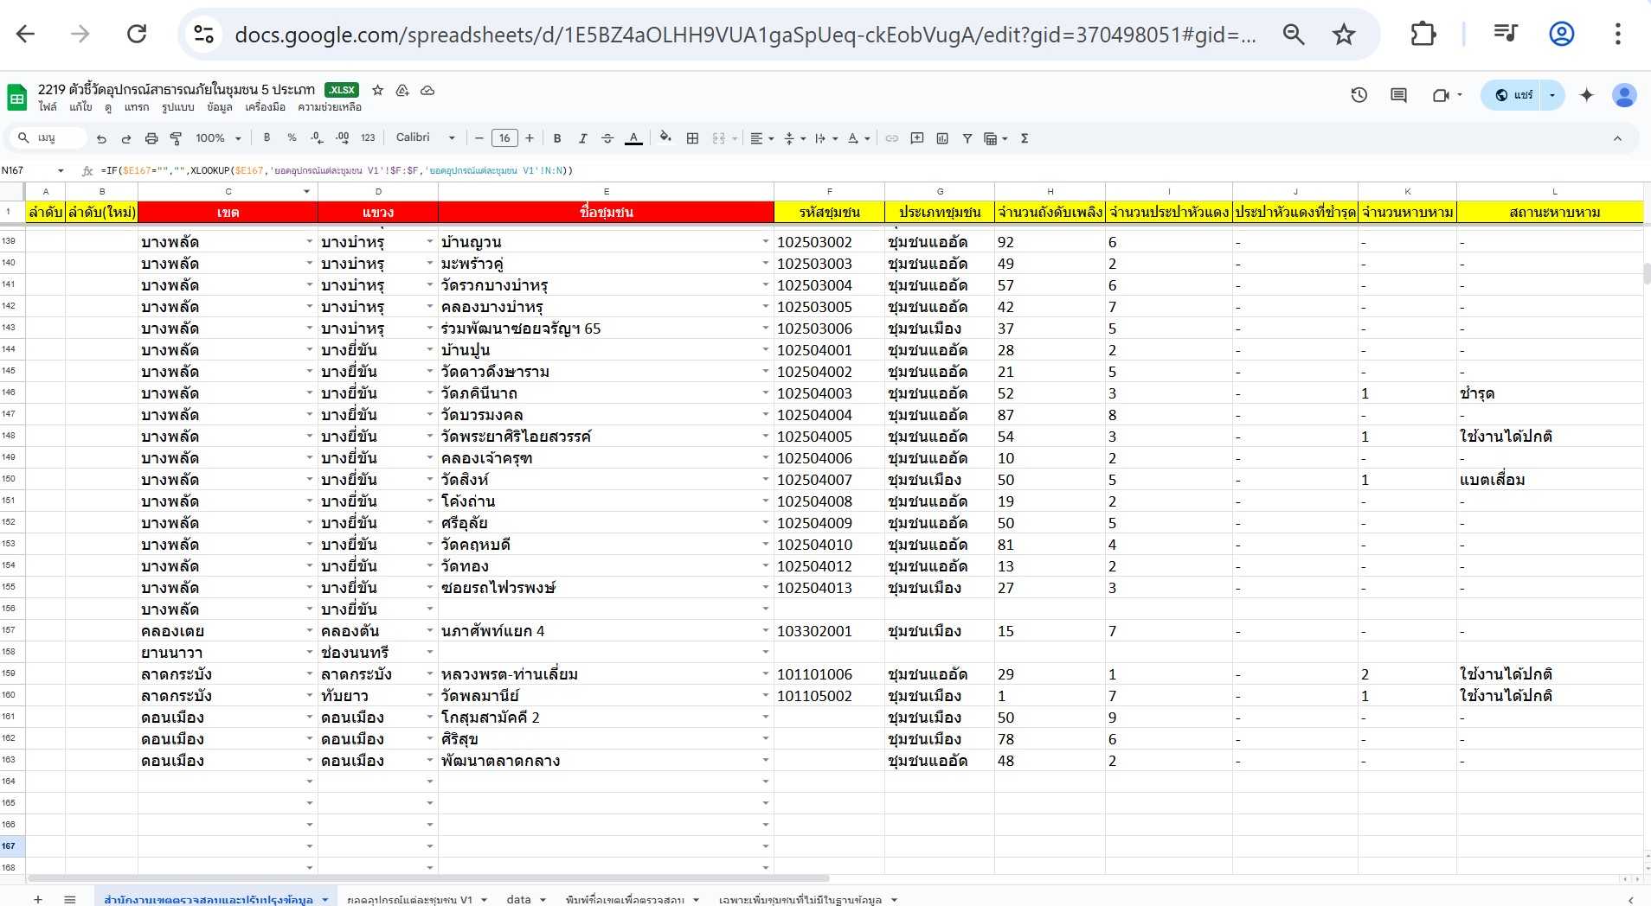This screenshot has width=1651, height=906.
Task: Click the browser address bar URL
Action: click(x=744, y=35)
